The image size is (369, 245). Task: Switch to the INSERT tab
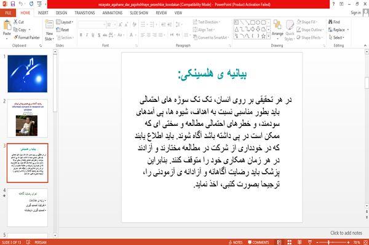[x=43, y=13]
